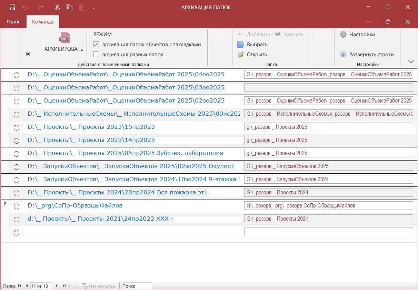
Task: Open the Файл menu
Action: coord(13,22)
